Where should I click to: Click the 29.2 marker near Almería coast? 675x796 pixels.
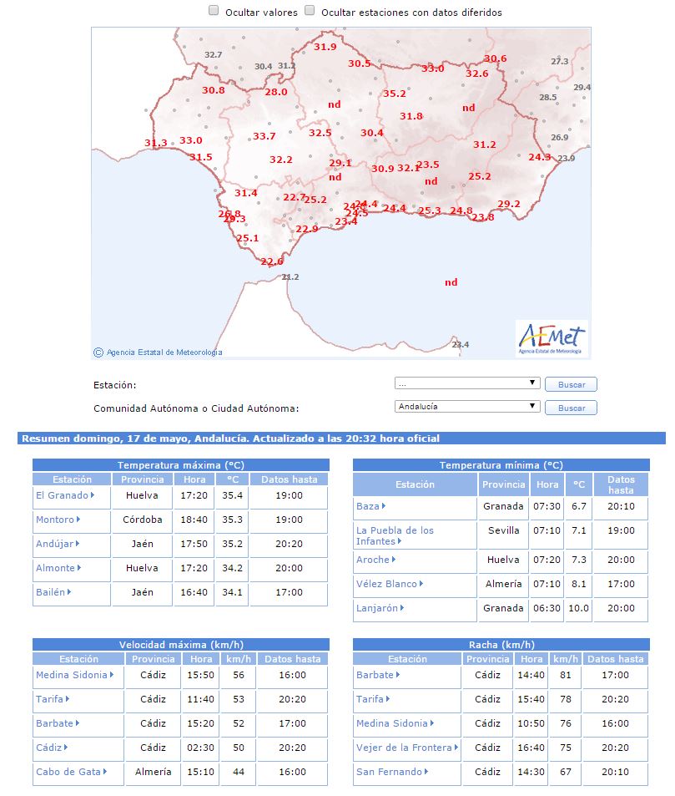coord(509,204)
